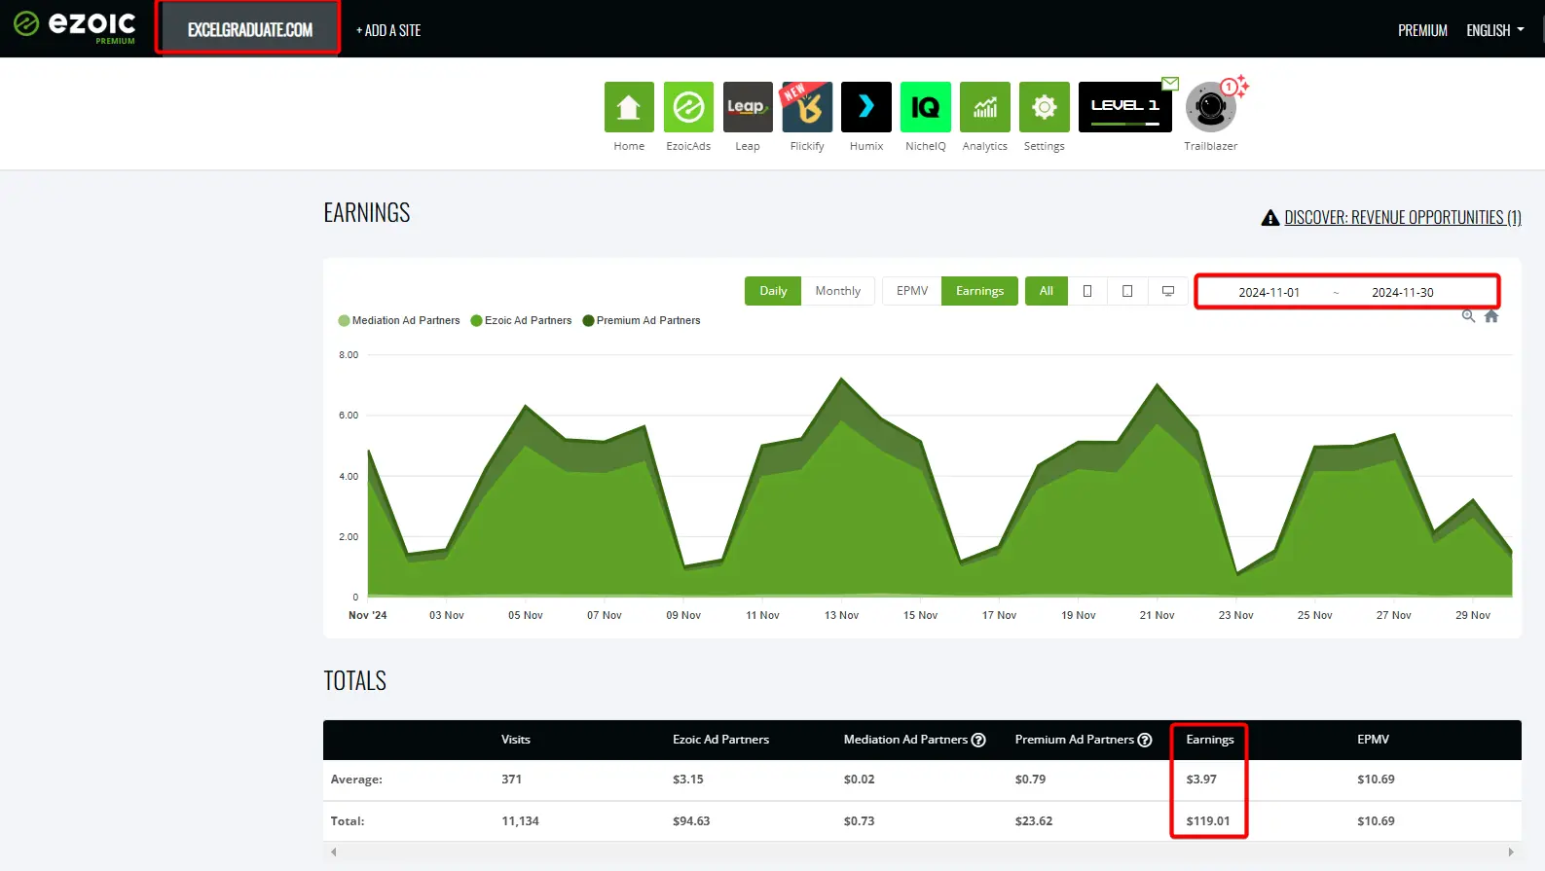Click the 21 Nov axis label
The image size is (1545, 871).
(x=1157, y=616)
